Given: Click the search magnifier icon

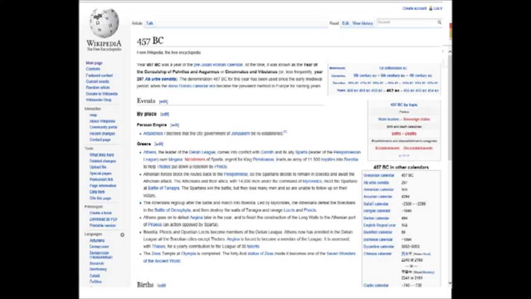Looking at the screenshot, I should pyautogui.click(x=439, y=22).
